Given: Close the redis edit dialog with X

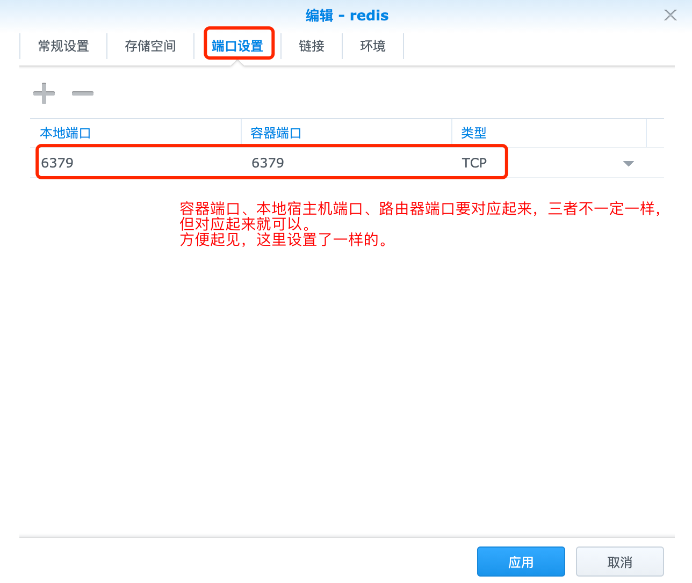Looking at the screenshot, I should click(670, 15).
